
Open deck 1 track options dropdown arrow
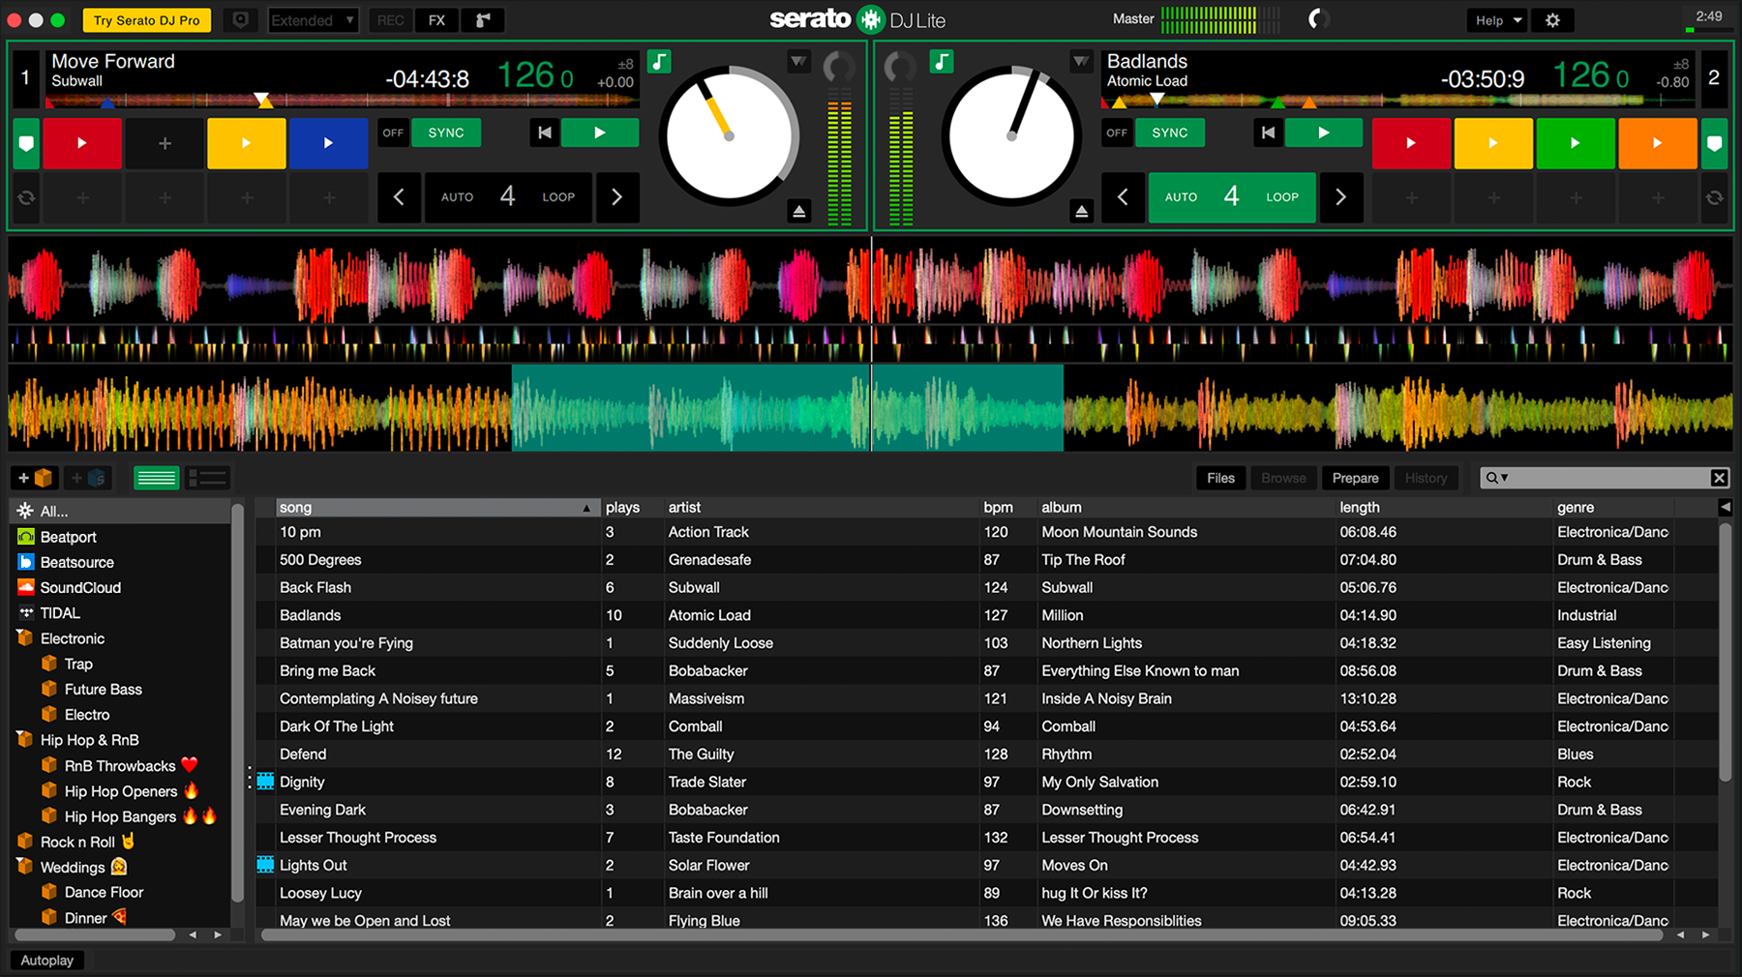tap(798, 62)
